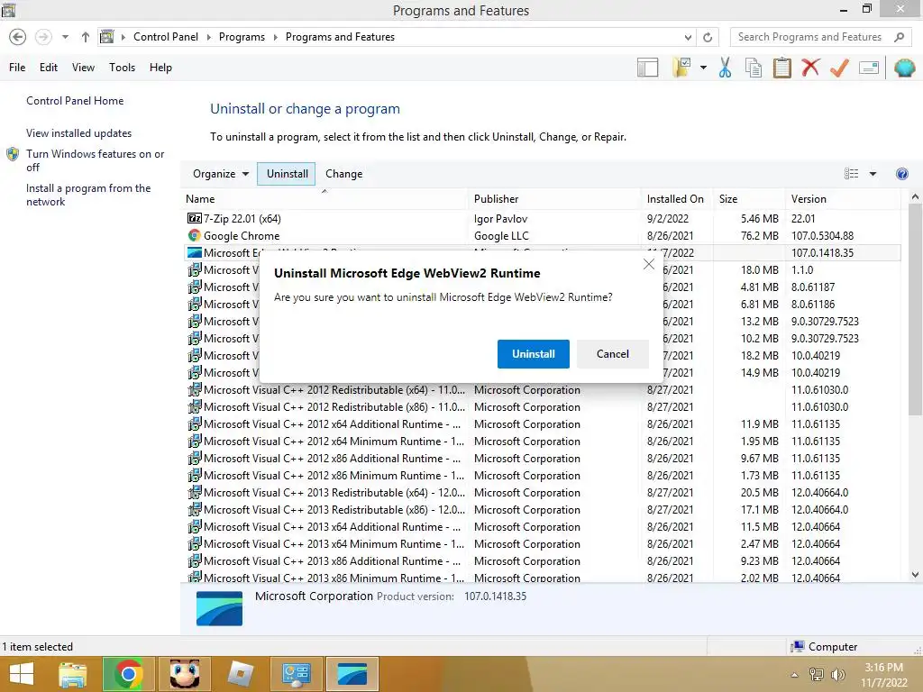
Task: Open Turn Windows features on or off
Action: pos(95,160)
